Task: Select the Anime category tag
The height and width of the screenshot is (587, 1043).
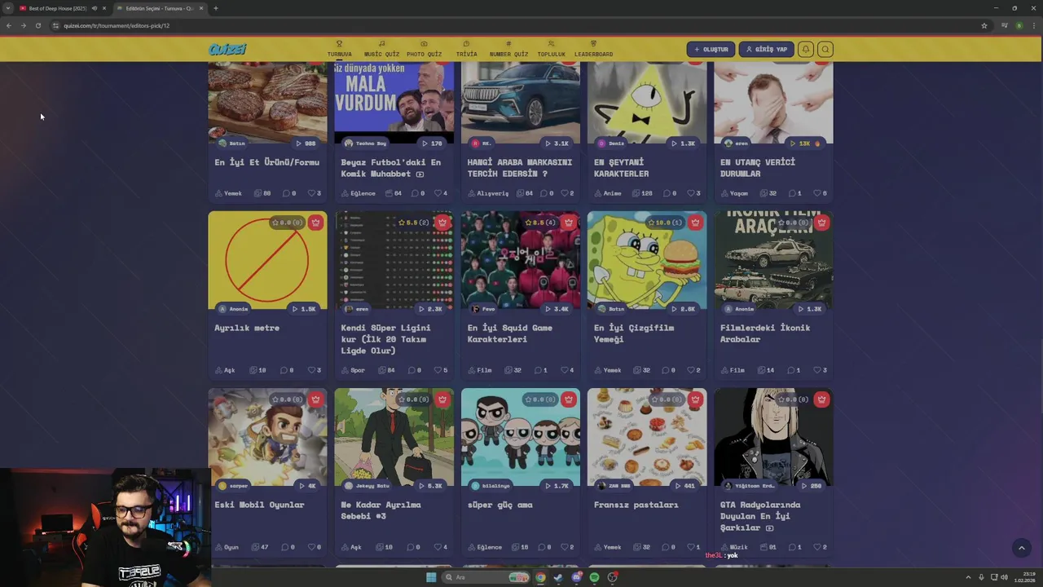Action: point(608,193)
